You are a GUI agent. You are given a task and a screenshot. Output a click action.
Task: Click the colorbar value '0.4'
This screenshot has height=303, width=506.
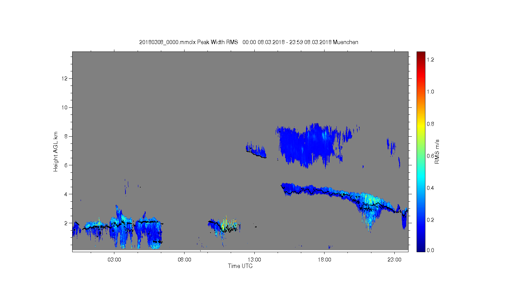pos(430,188)
